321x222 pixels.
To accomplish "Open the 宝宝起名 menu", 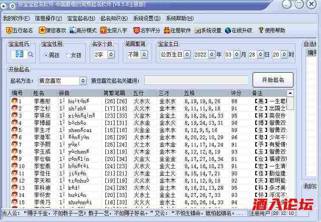I will point(81,19).
